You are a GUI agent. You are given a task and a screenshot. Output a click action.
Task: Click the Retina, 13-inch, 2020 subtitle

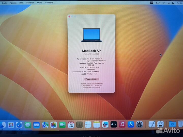tap(91, 54)
